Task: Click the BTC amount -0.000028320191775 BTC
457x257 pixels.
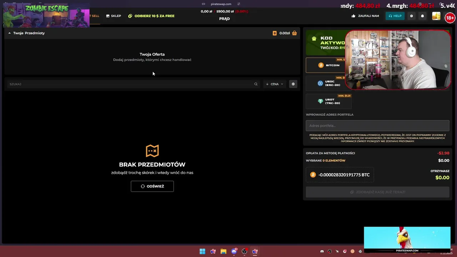Action: [x=344, y=175]
